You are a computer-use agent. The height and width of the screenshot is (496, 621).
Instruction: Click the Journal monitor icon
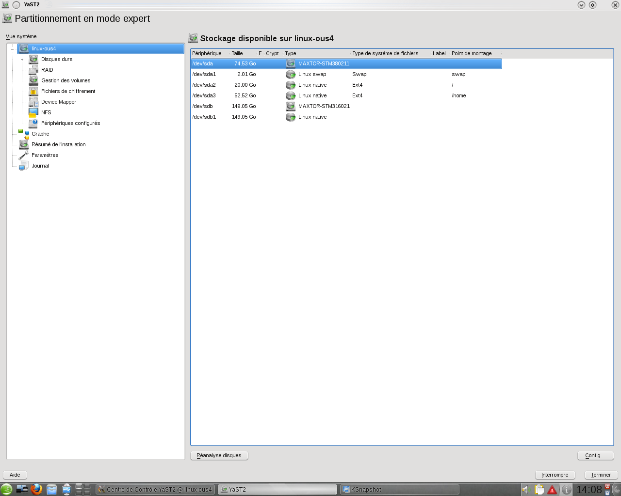coord(24,166)
